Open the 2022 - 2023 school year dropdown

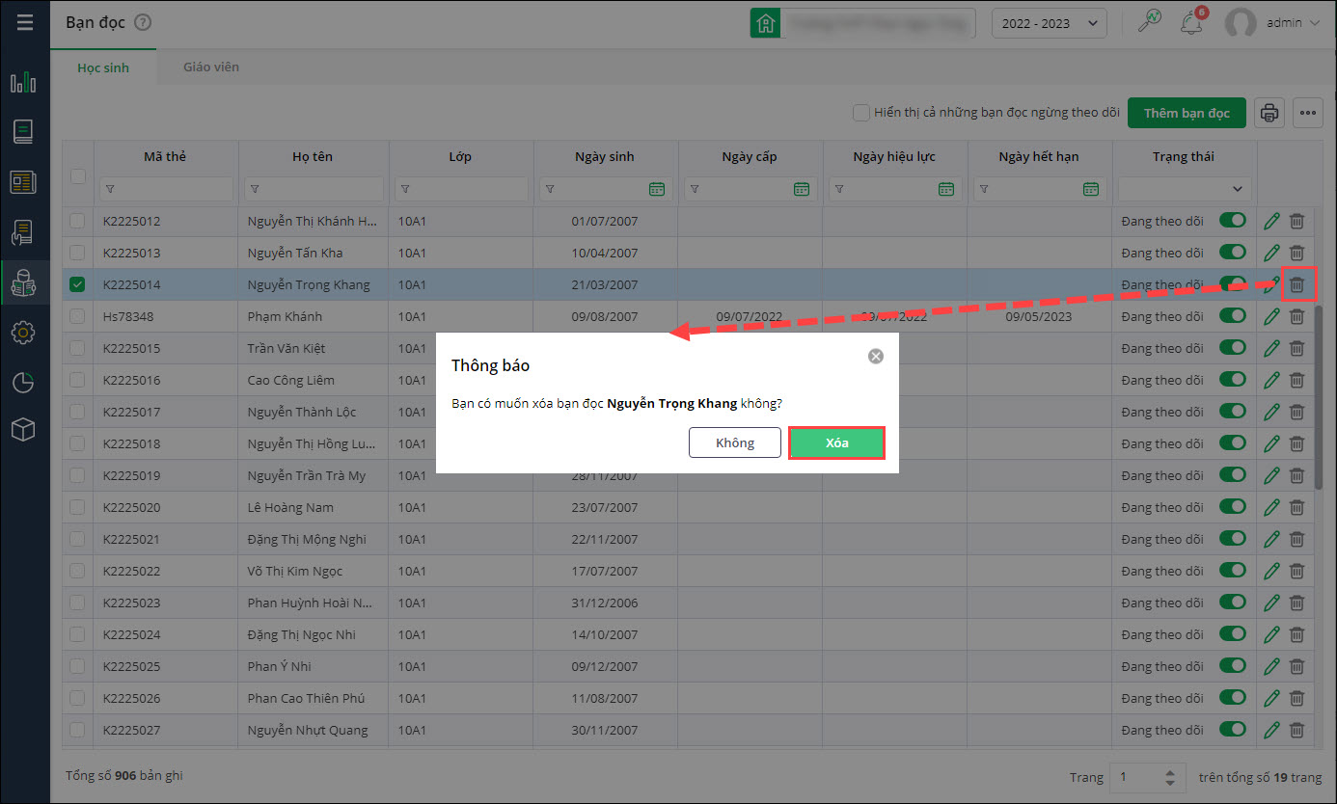1049,23
